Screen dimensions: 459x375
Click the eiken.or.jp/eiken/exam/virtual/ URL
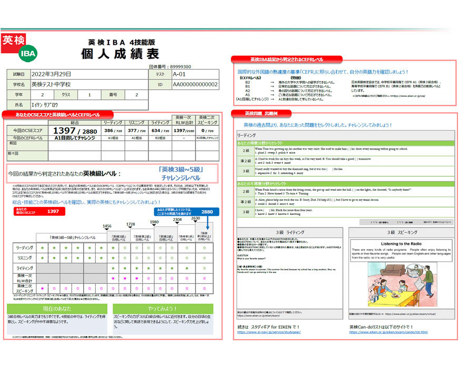tap(411, 314)
